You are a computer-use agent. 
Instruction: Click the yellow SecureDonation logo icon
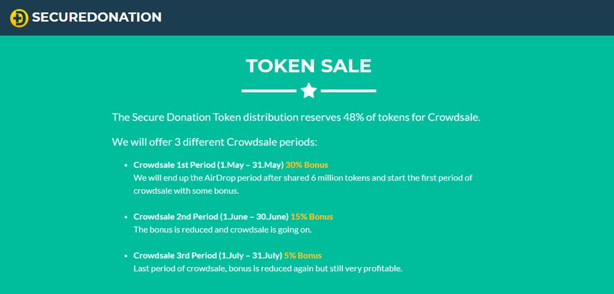click(x=19, y=18)
